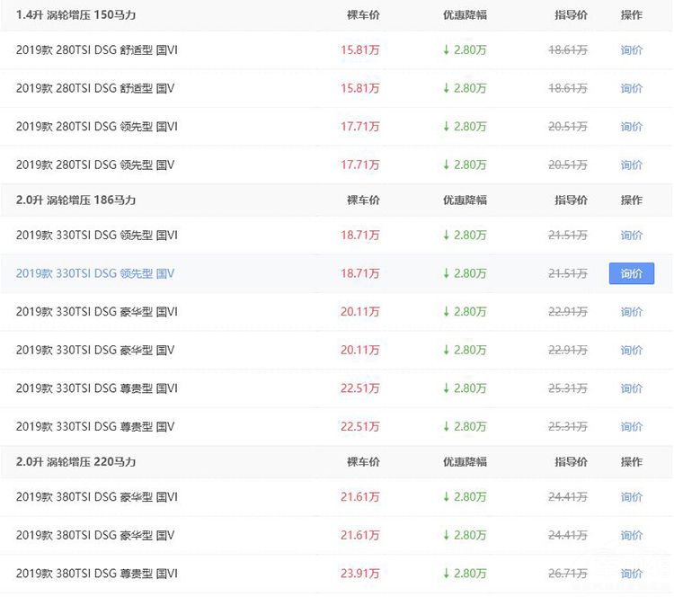Open model 2019款 280TSI DSG 领先型 国VI
Viewport: 674px width, 597px height.
pyautogui.click(x=97, y=127)
